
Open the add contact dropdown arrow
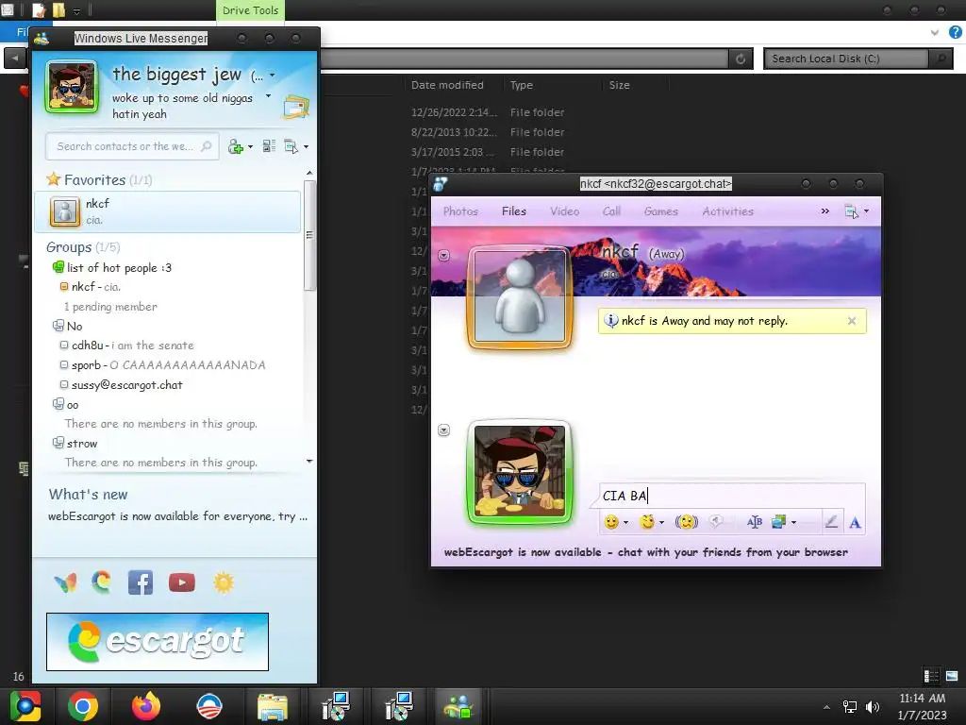click(250, 146)
